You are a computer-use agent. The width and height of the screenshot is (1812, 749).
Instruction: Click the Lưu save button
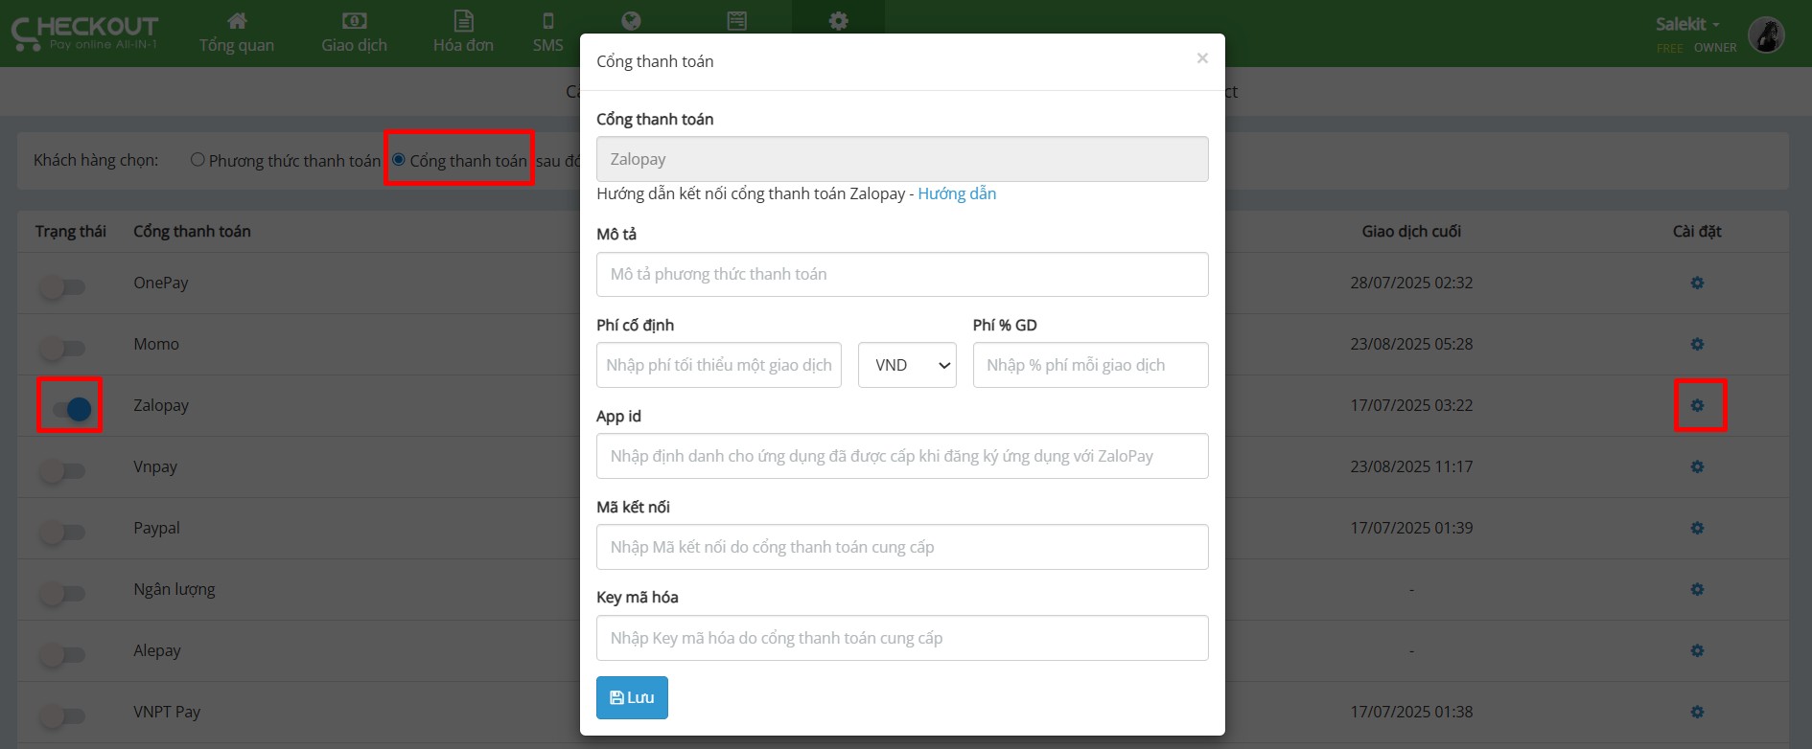click(x=632, y=697)
